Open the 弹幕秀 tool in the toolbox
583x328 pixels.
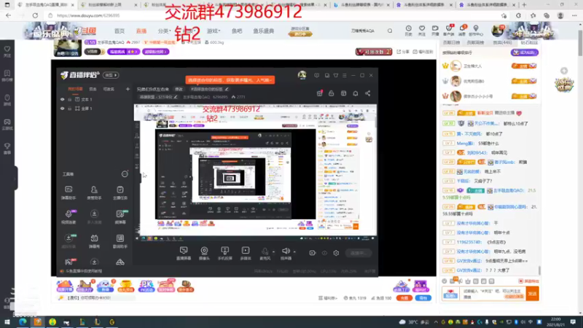coord(94,241)
